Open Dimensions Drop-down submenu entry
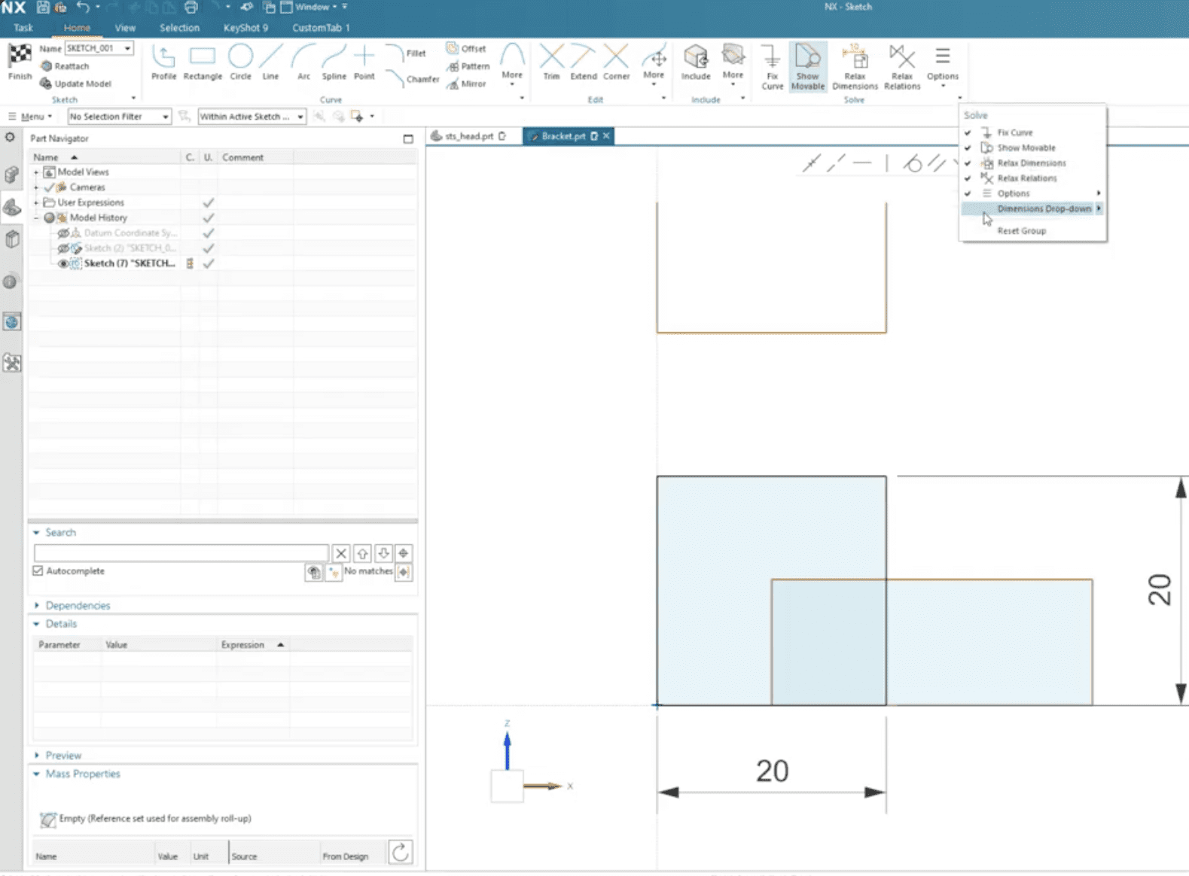 click(1033, 208)
